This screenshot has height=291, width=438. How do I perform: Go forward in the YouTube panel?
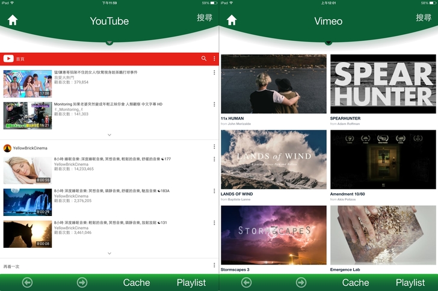point(82,283)
